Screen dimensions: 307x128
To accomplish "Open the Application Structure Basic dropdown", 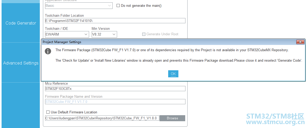I will [x=79, y=6].
